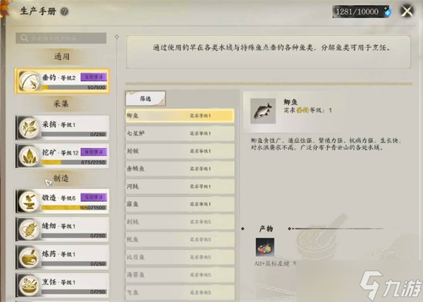Viewport: 423px width, 302px height.
Task: Click the 鲫鱼 fish portrait image
Action: (263, 111)
